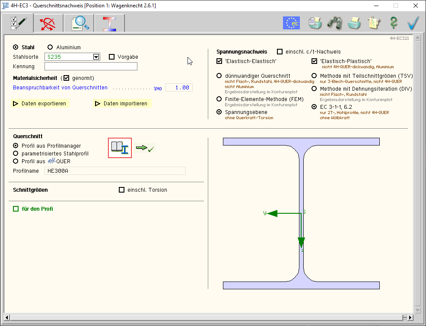This screenshot has width=426, height=326.
Task: Click the 'Daten importieren' button
Action: pos(122,104)
